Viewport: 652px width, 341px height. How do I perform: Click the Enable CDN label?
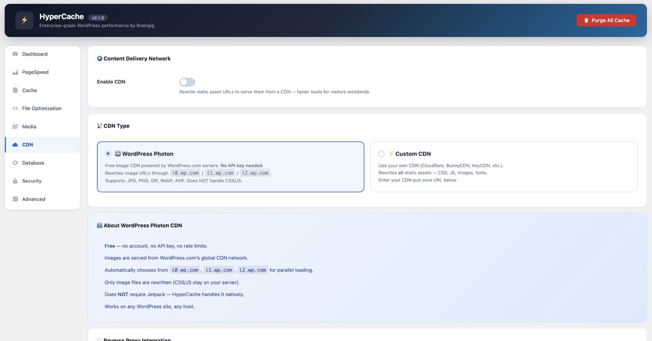[x=111, y=82]
